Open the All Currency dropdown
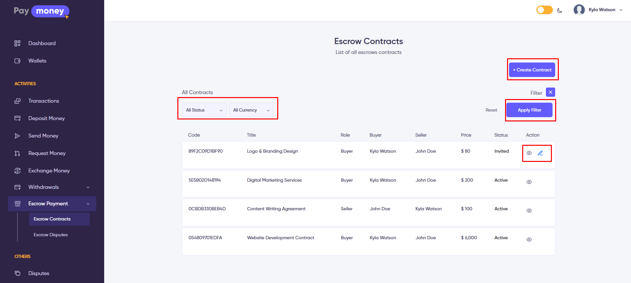Screen dimensions: 631x283 (x=251, y=110)
